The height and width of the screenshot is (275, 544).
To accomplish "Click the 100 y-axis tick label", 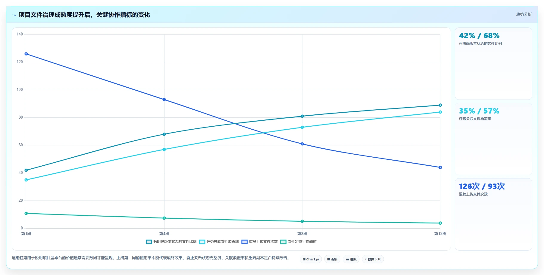I will [20, 90].
